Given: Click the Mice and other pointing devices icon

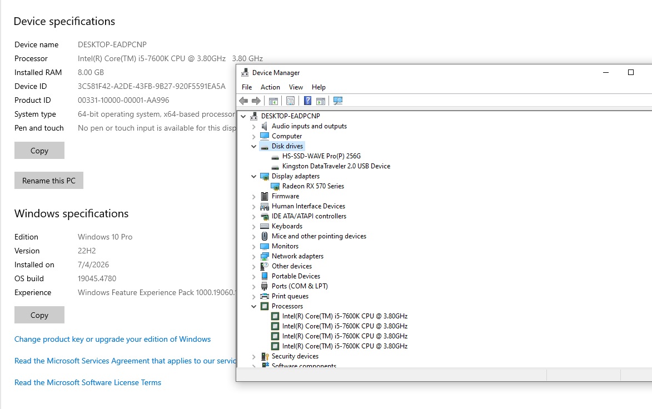Looking at the screenshot, I should pyautogui.click(x=265, y=236).
